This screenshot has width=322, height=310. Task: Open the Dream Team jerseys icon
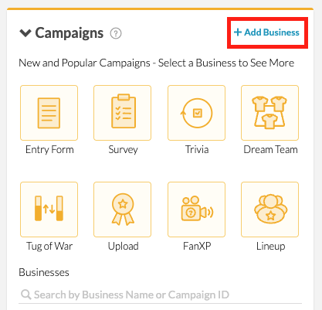tap(269, 113)
